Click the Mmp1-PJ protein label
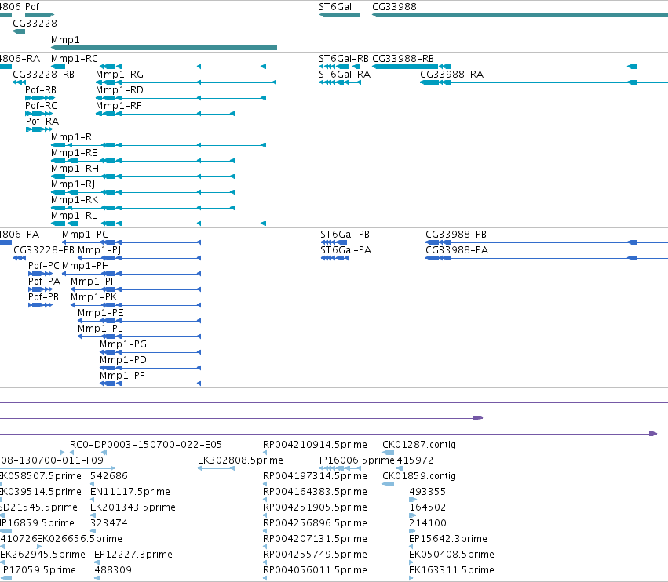Image resolution: width=668 pixels, height=582 pixels. point(100,250)
